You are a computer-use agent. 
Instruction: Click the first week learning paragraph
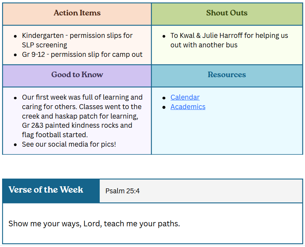tap(82, 116)
